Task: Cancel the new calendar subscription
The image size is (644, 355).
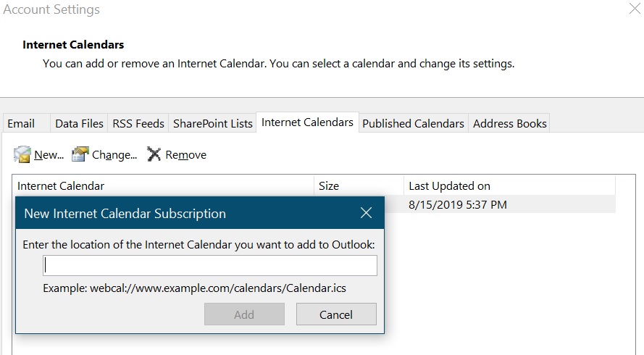Action: 336,314
